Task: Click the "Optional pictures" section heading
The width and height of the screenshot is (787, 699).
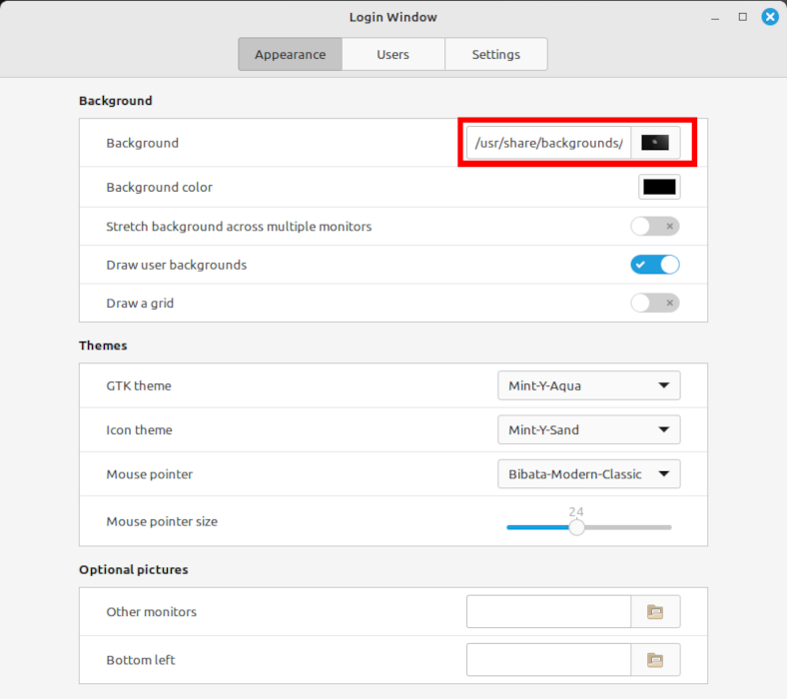Action: pos(134,569)
